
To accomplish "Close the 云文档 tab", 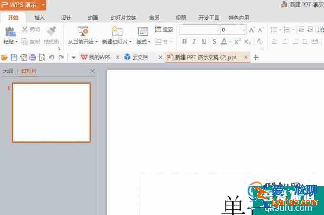I will coord(160,57).
